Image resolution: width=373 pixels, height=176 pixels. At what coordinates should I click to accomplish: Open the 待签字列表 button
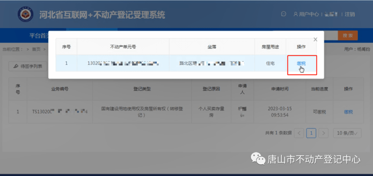[28, 66]
